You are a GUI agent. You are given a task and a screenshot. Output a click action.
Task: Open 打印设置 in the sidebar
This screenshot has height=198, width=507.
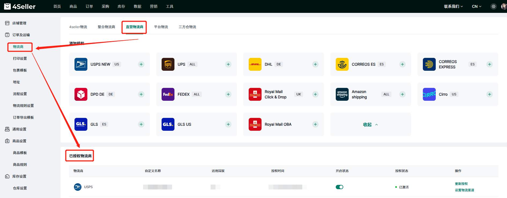(20, 59)
